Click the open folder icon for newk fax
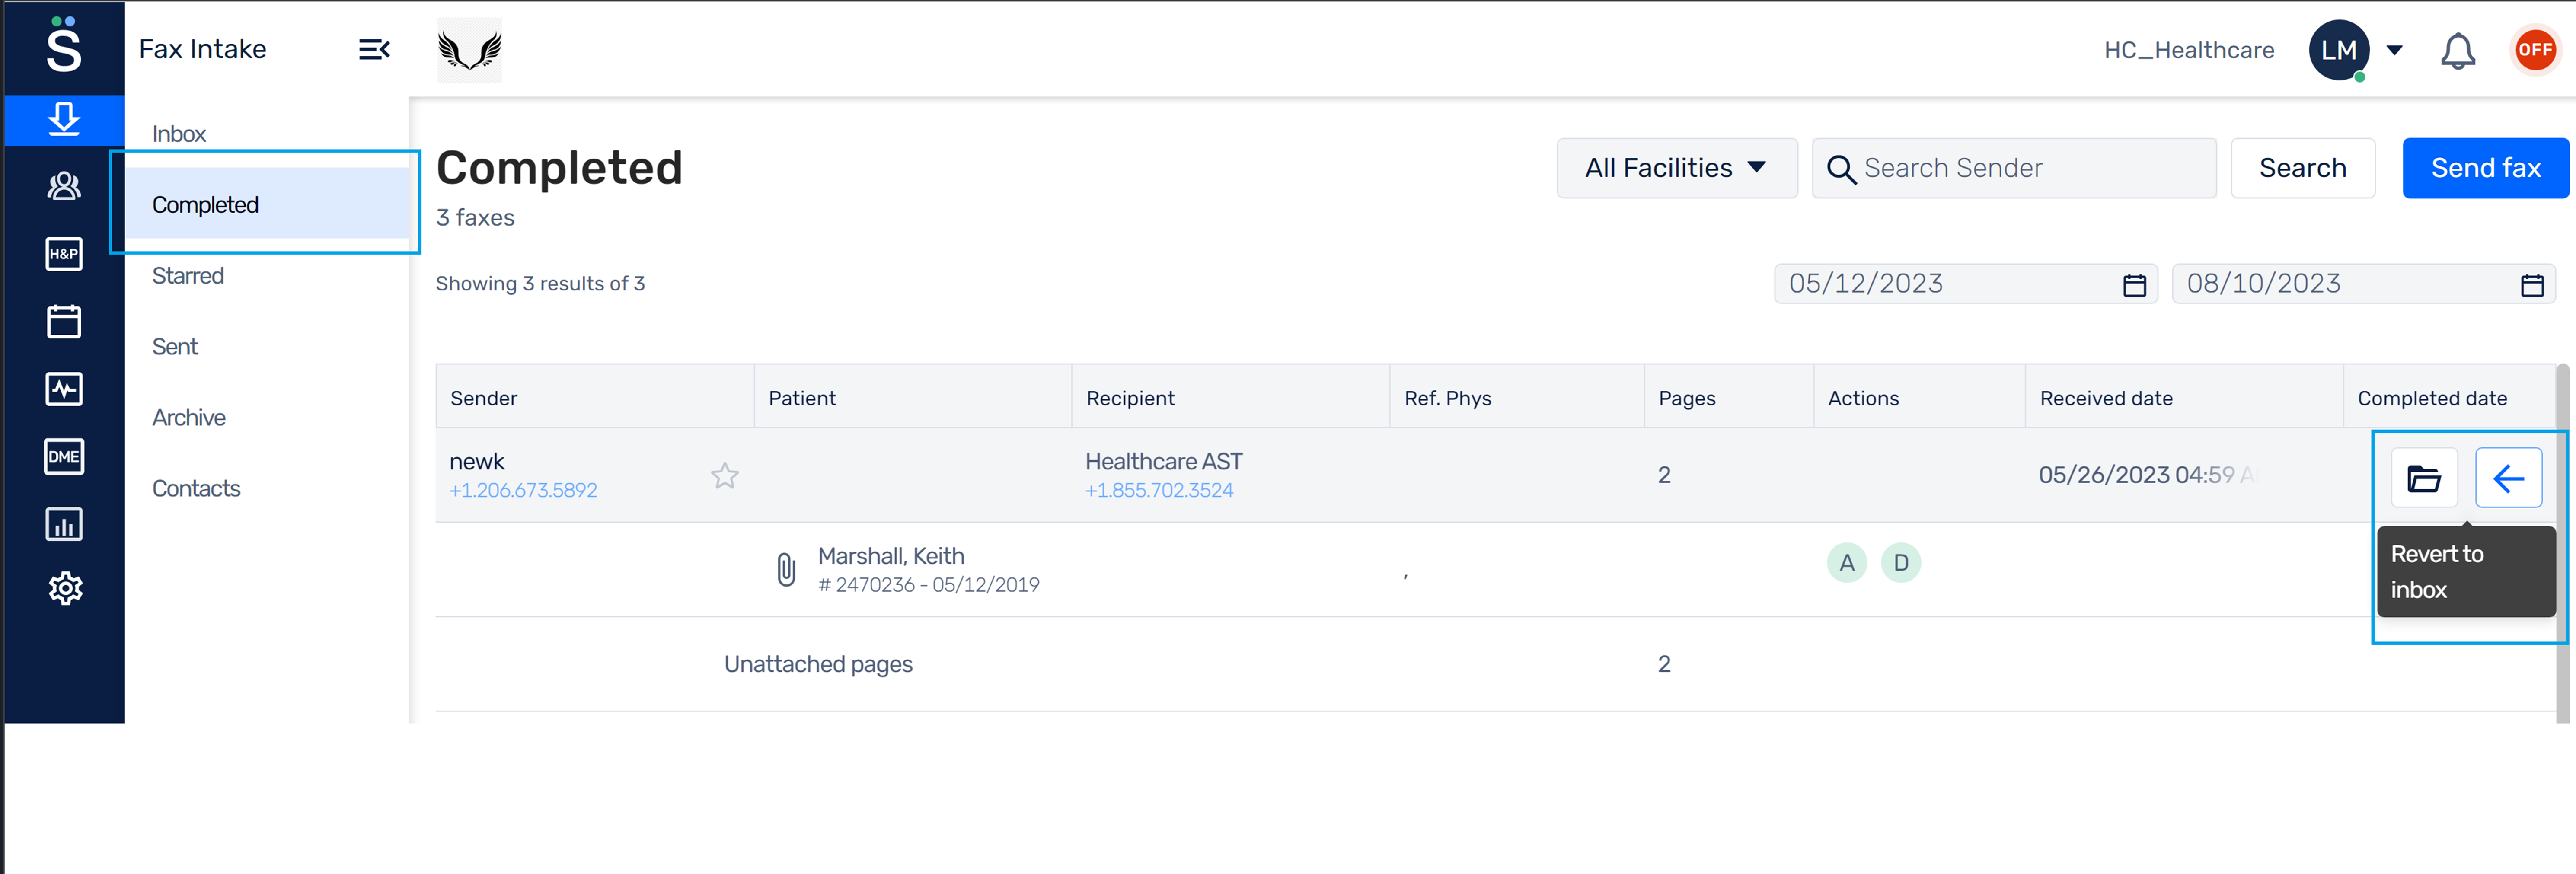 coord(2423,478)
